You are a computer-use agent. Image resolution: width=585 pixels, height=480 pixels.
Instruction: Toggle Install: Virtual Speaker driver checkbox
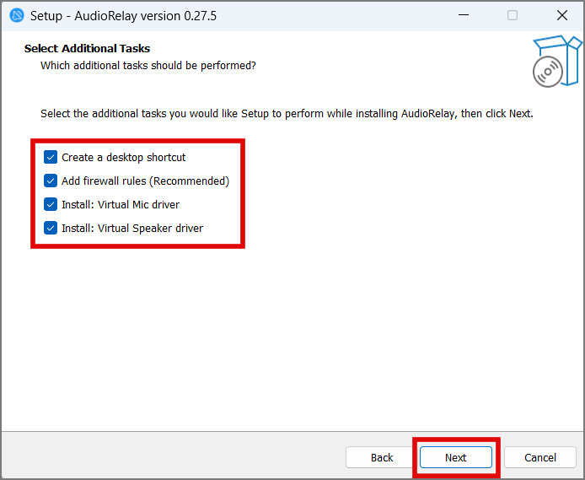(51, 228)
